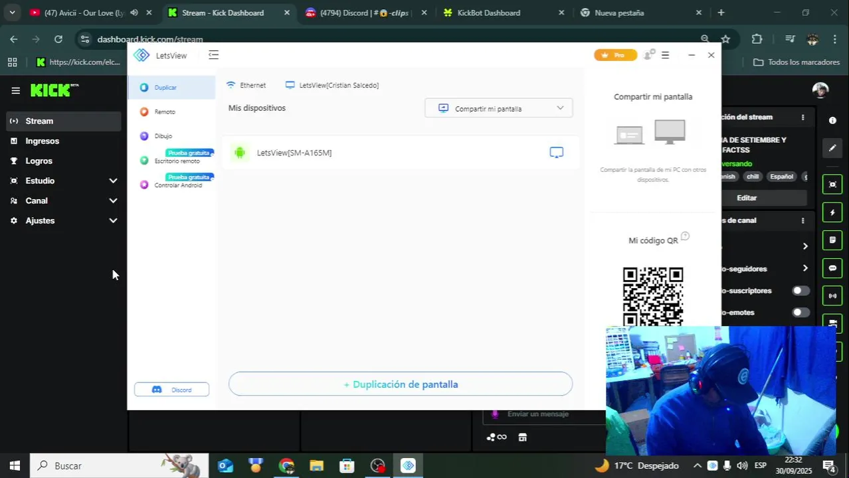Open the channel settings three-dot menu

[x=802, y=220]
